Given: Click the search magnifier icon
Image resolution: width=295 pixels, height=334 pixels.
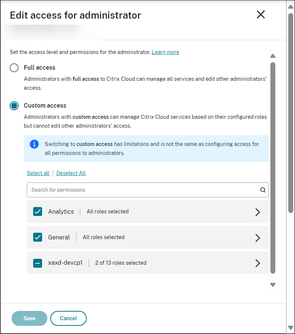Looking at the screenshot, I should click(263, 190).
